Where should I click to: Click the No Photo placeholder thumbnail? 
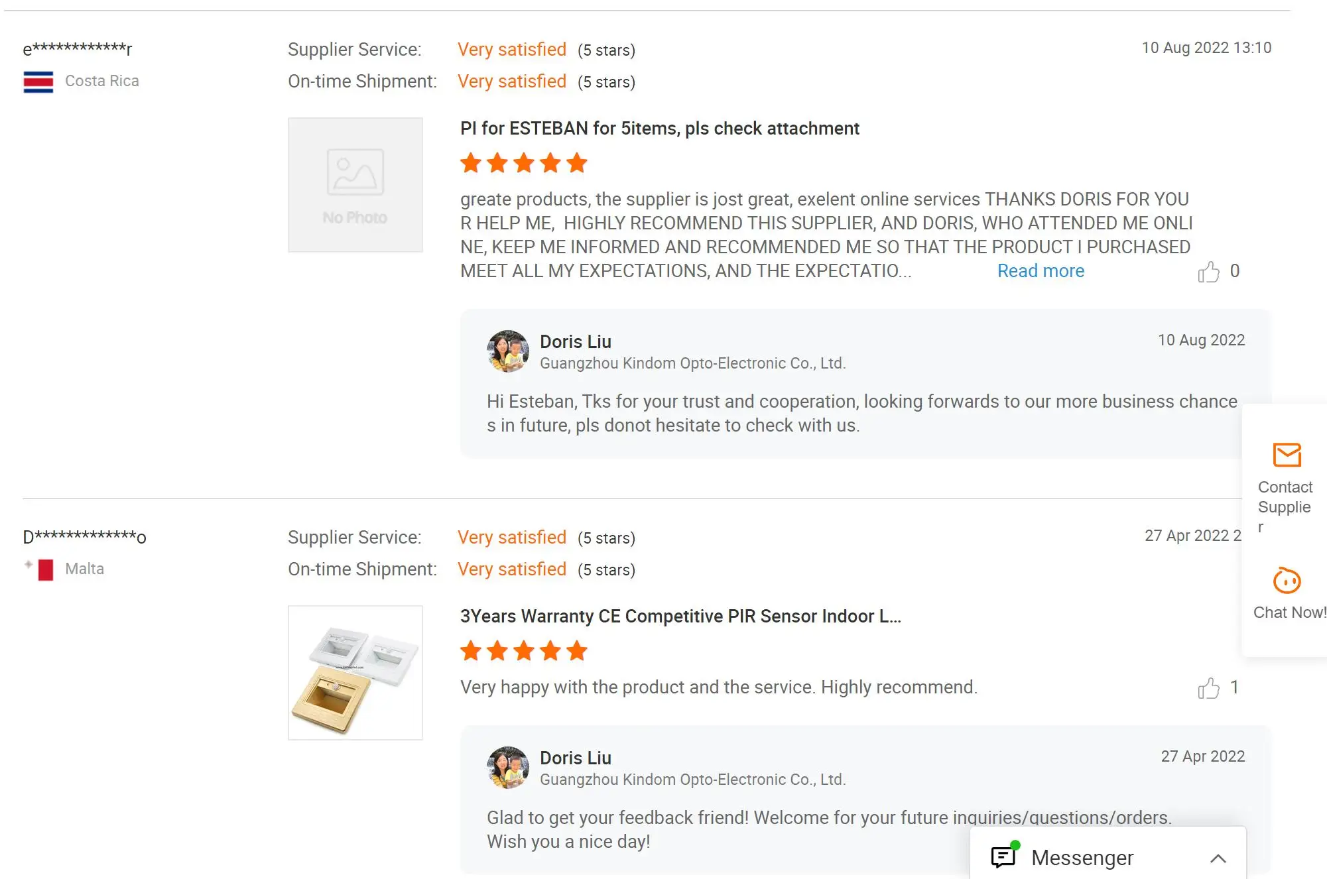[355, 185]
